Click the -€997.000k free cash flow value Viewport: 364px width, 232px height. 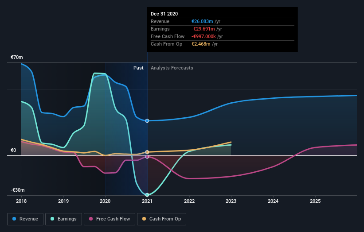(204, 36)
